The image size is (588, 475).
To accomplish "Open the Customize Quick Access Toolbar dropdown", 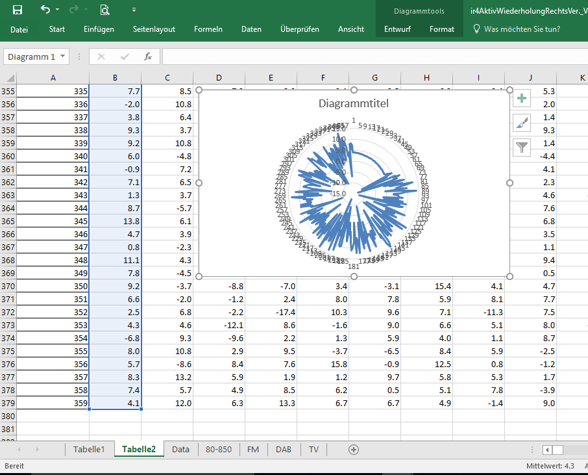I will pyautogui.click(x=134, y=10).
